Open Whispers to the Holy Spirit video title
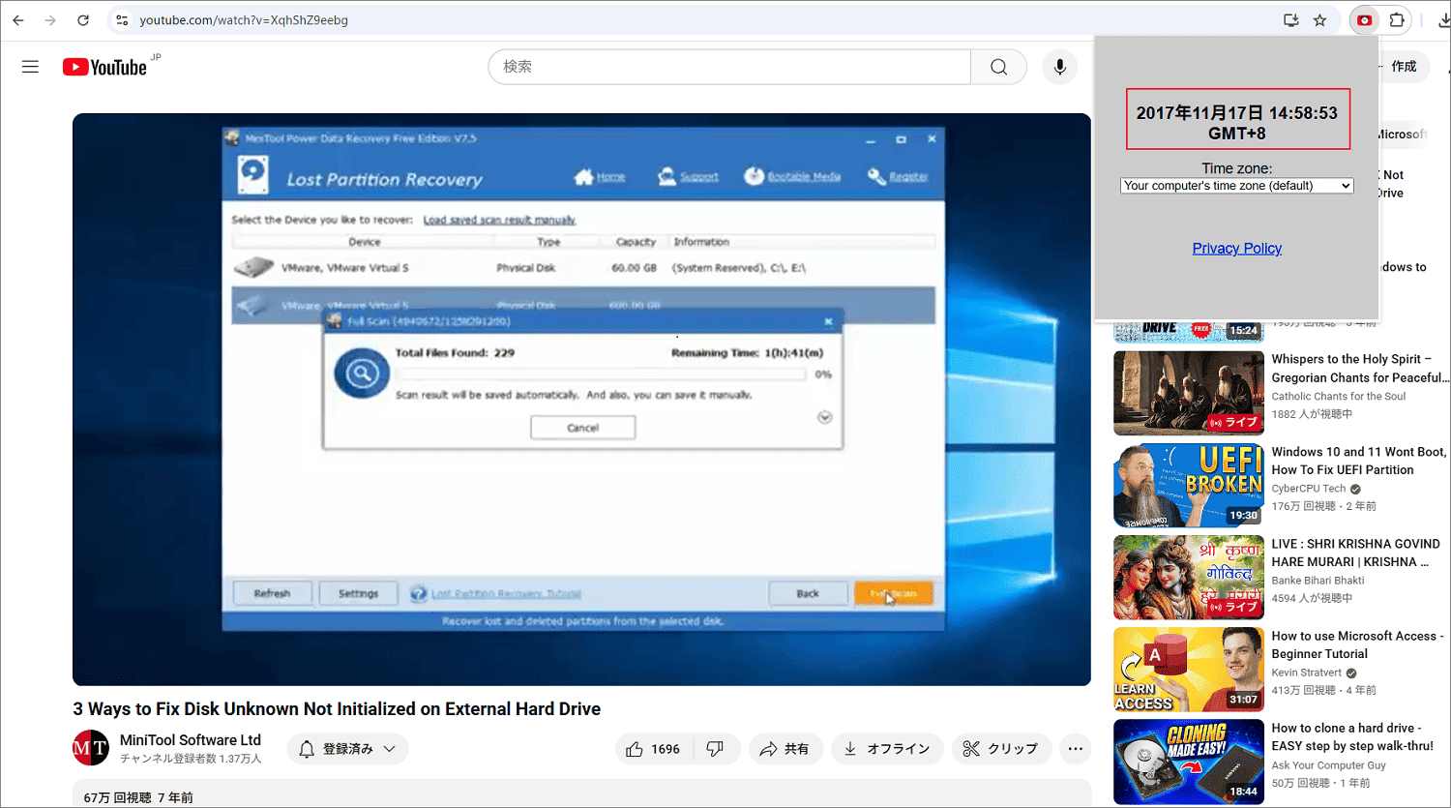This screenshot has height=808, width=1451. 1359,369
